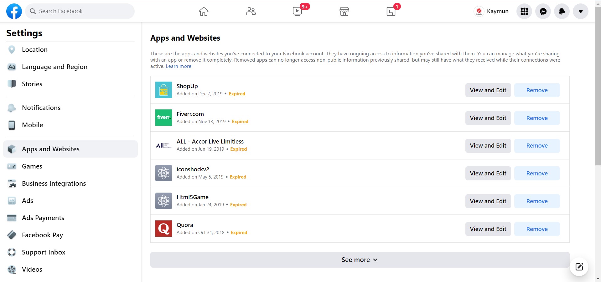
Task: Click inside the Search Facebook field
Action: click(x=80, y=11)
